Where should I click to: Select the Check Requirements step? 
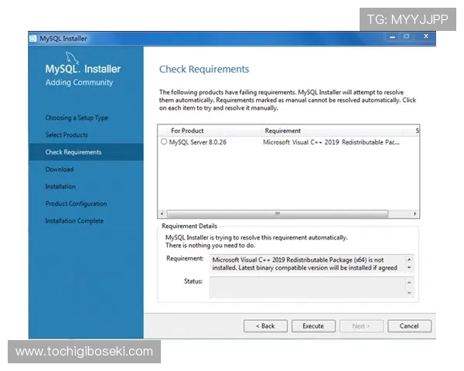coord(73,152)
